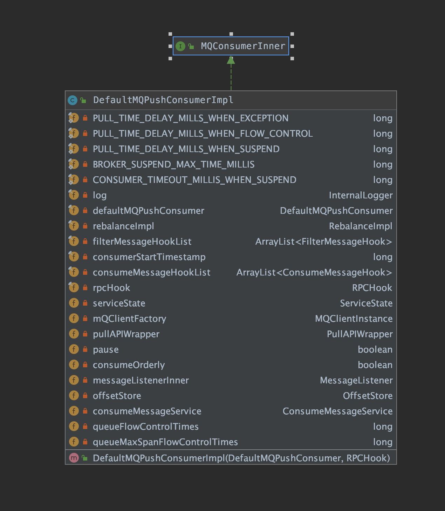Click the field icon next to serviceState

click(x=74, y=303)
